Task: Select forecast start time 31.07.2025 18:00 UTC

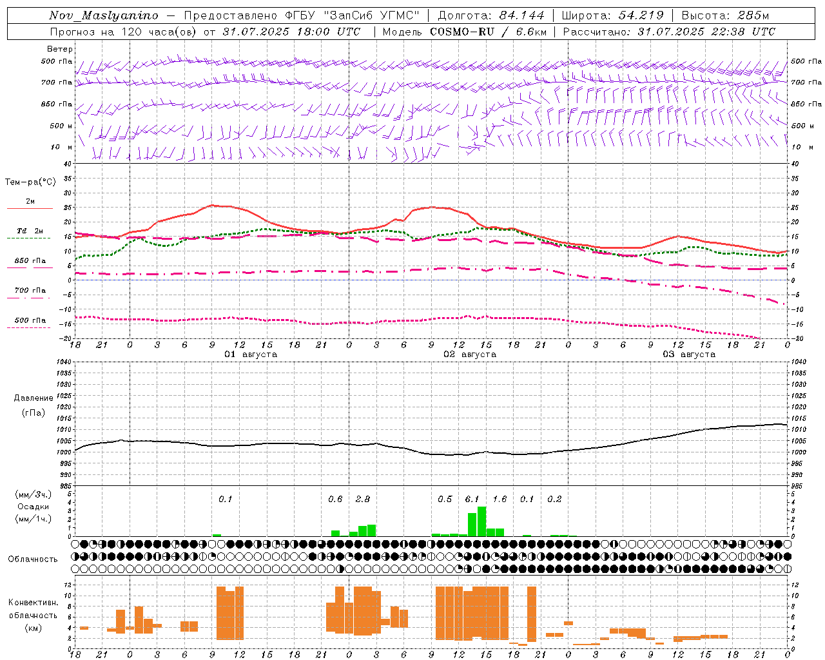Action: coord(291,32)
